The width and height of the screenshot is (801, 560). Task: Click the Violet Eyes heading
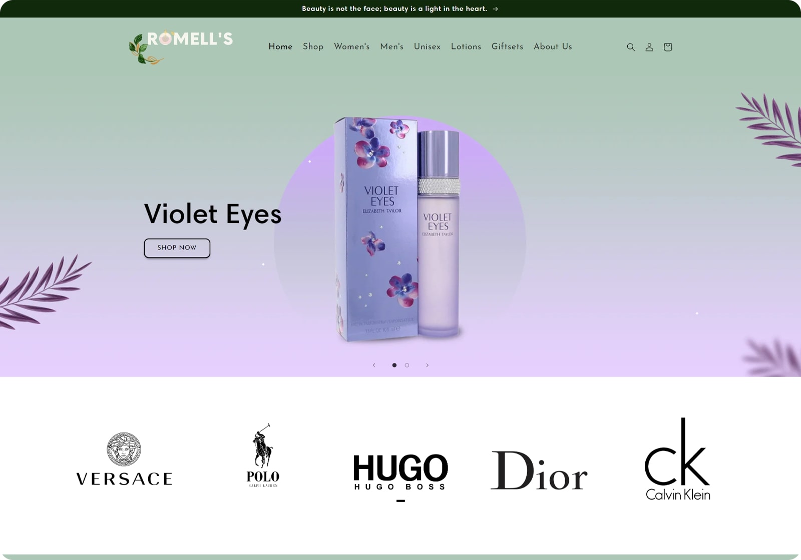click(213, 214)
